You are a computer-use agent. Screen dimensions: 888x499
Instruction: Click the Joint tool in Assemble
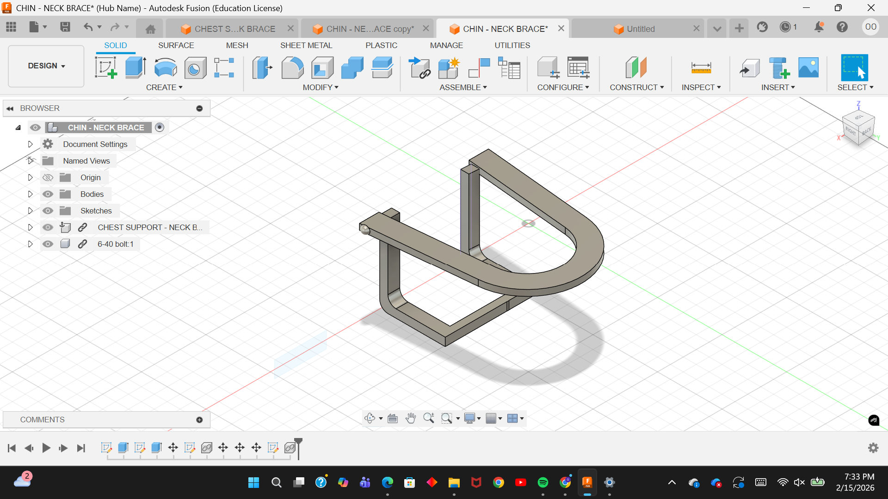coord(480,68)
